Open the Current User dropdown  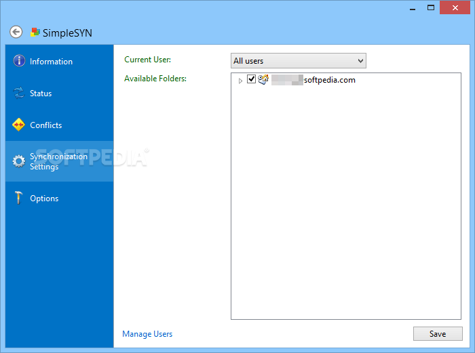[299, 61]
